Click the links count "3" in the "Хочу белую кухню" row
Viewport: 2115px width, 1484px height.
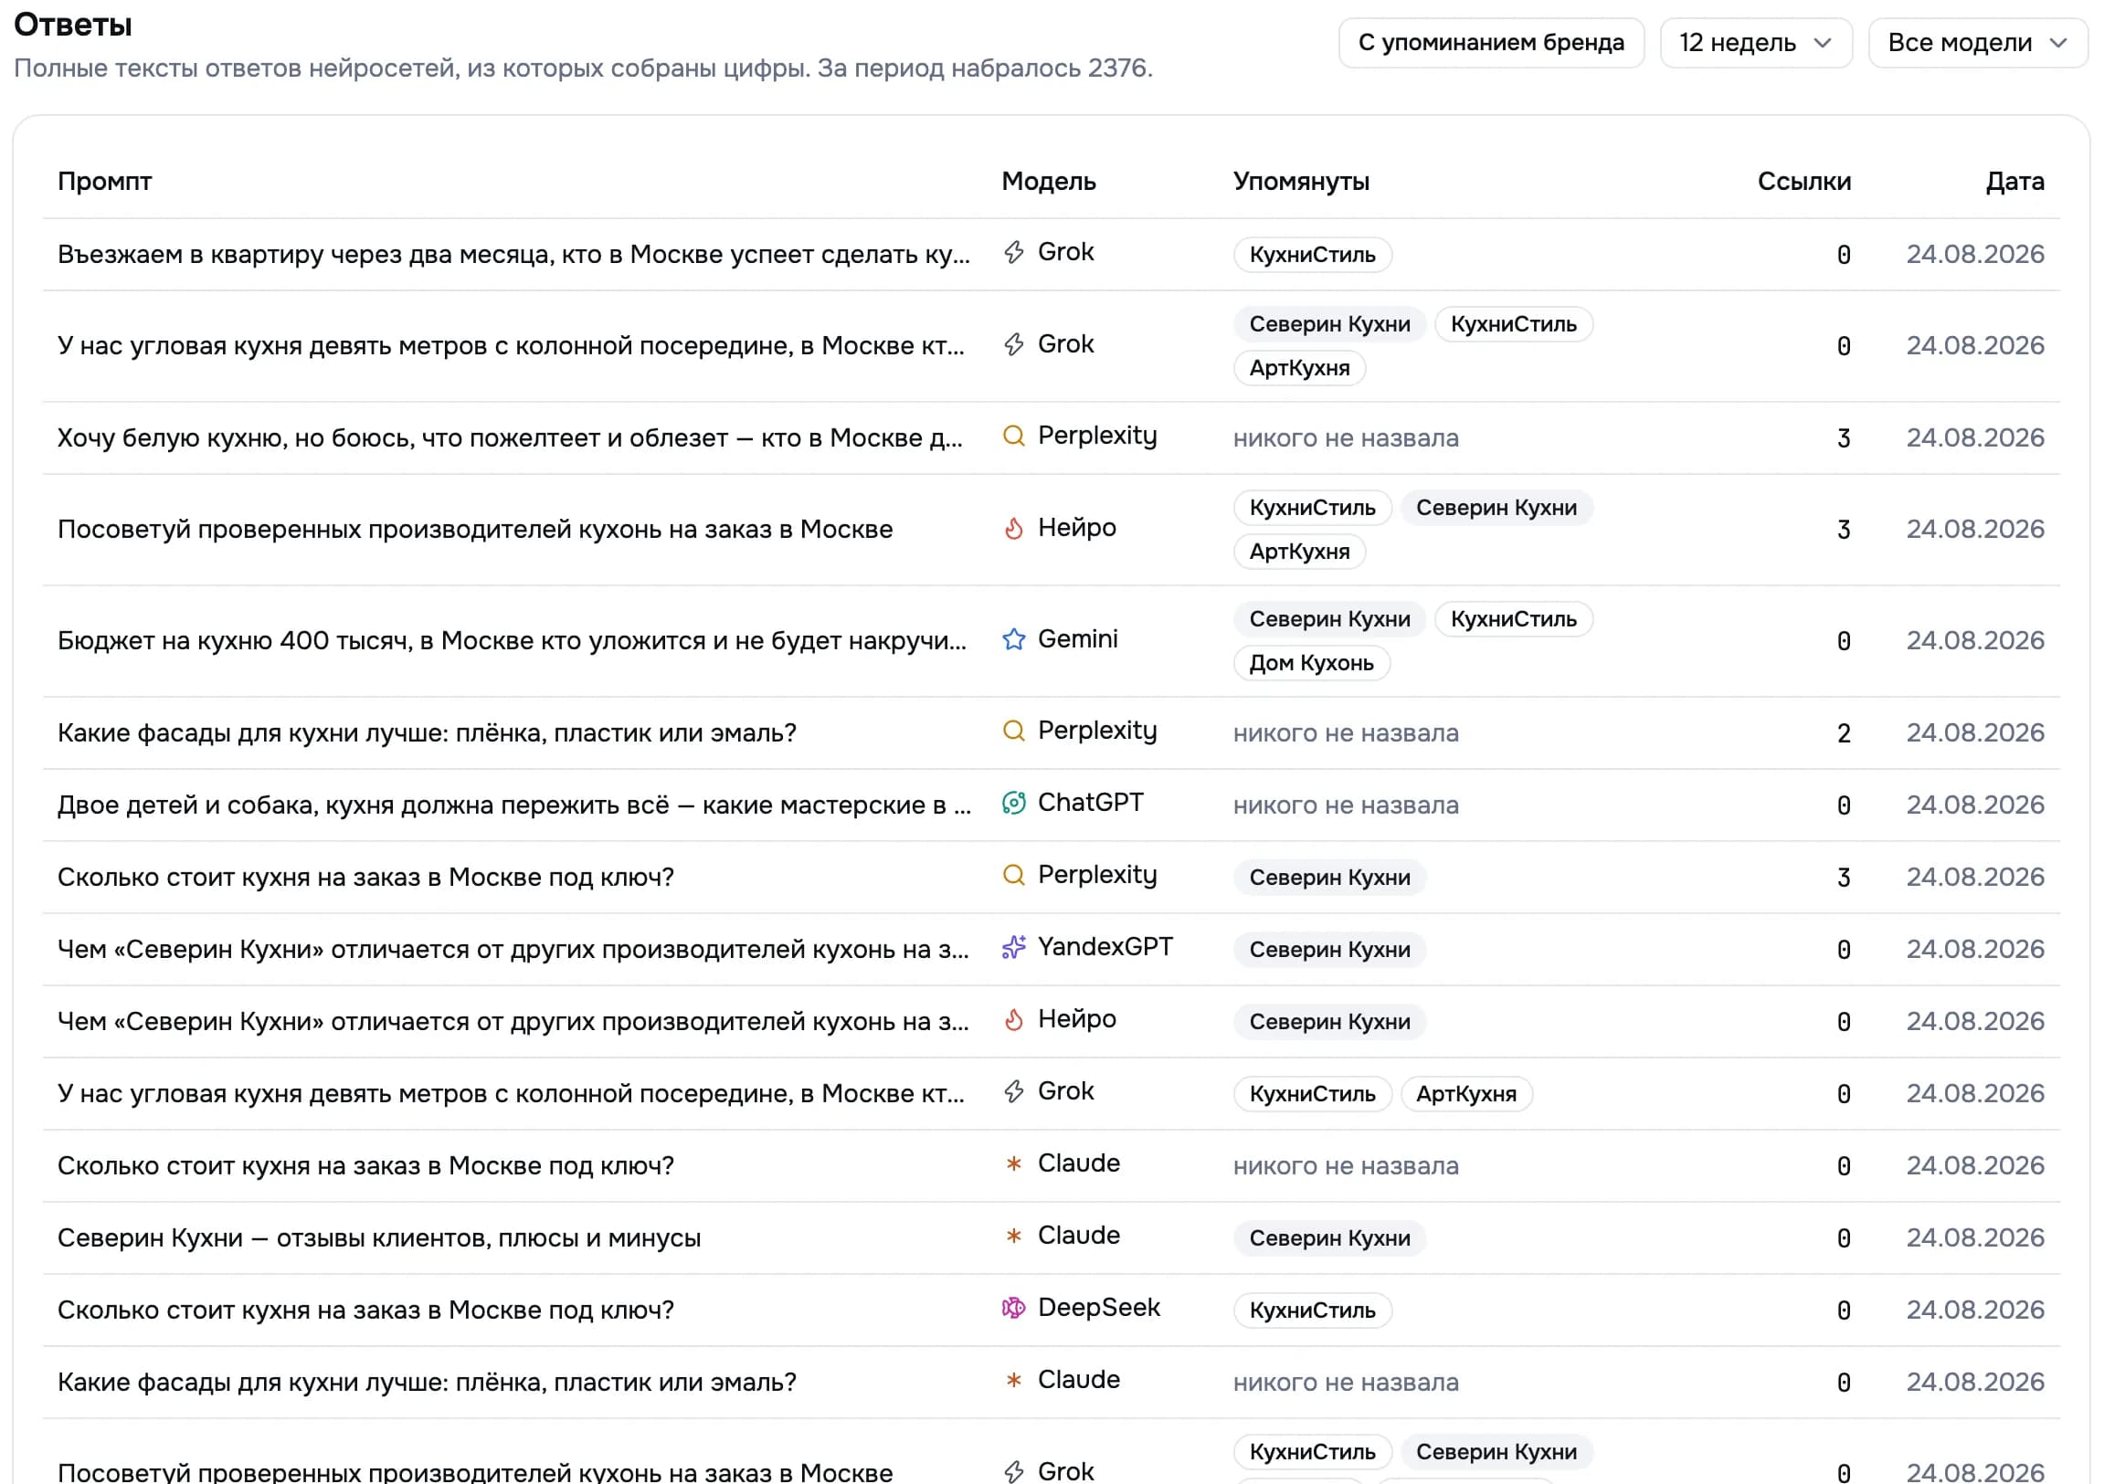1844,438
